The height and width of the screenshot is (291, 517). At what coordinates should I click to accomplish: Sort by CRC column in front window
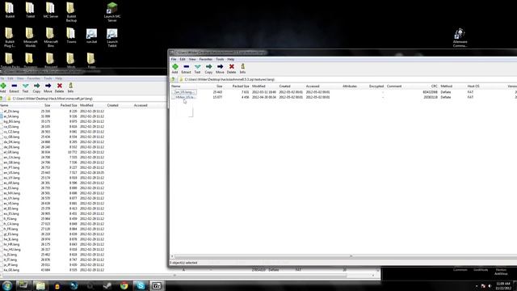point(435,86)
